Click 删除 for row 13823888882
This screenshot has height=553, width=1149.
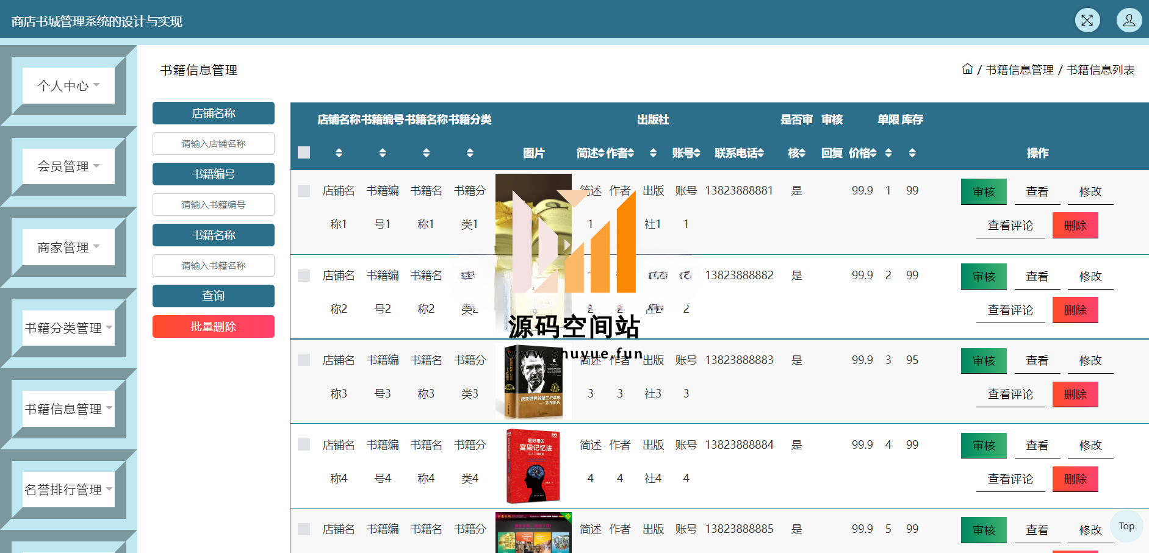click(x=1075, y=310)
